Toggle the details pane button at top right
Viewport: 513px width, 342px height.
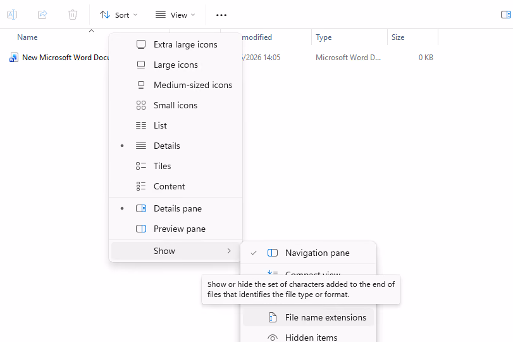(506, 15)
